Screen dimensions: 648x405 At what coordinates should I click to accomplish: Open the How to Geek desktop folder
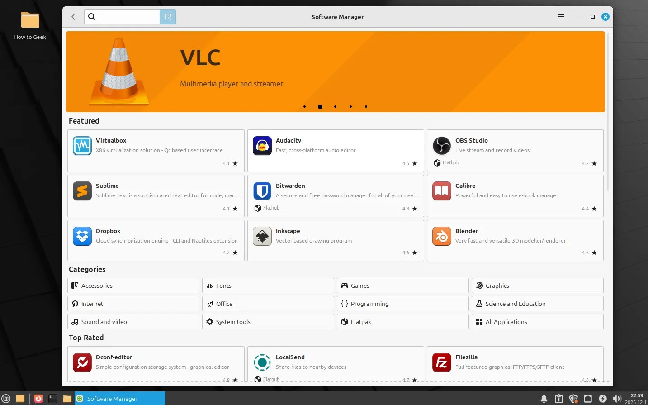point(30,25)
